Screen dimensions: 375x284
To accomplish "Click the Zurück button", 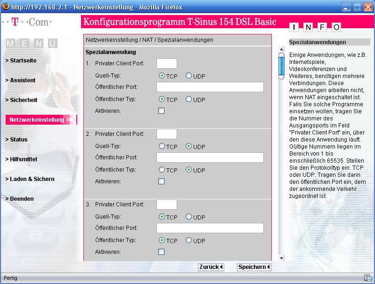I will click(211, 267).
